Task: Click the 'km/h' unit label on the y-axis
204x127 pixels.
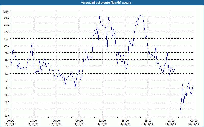Action: [x=6, y=12]
